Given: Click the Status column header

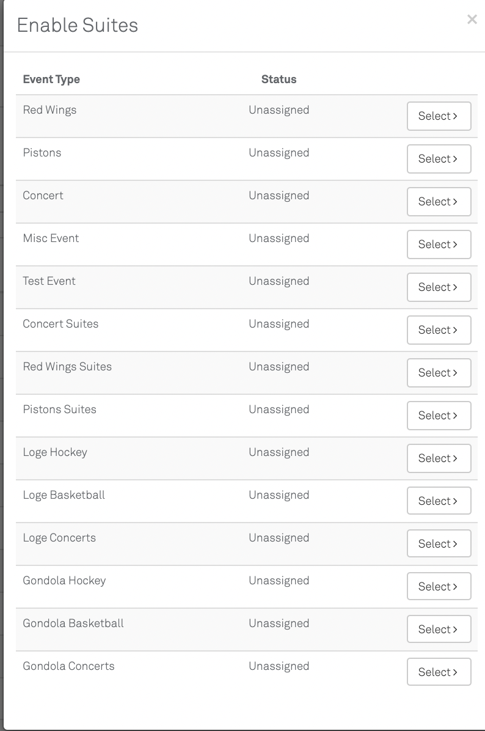Looking at the screenshot, I should (x=279, y=79).
